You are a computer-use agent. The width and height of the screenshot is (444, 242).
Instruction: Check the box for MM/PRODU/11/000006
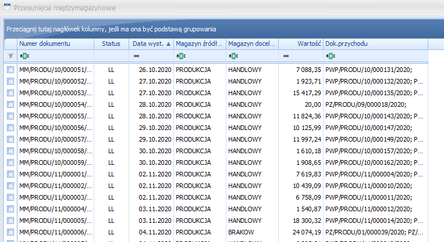tap(10, 232)
